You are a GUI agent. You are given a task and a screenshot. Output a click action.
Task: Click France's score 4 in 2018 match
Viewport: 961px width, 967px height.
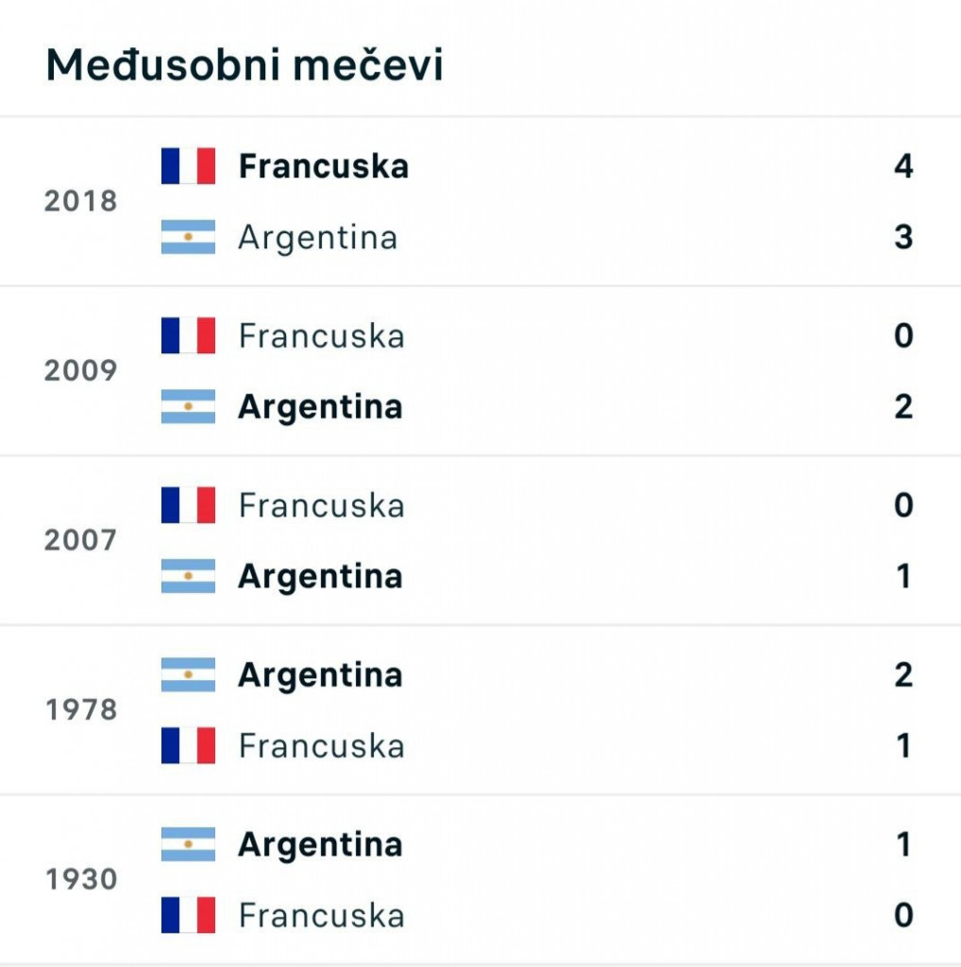pos(903,166)
